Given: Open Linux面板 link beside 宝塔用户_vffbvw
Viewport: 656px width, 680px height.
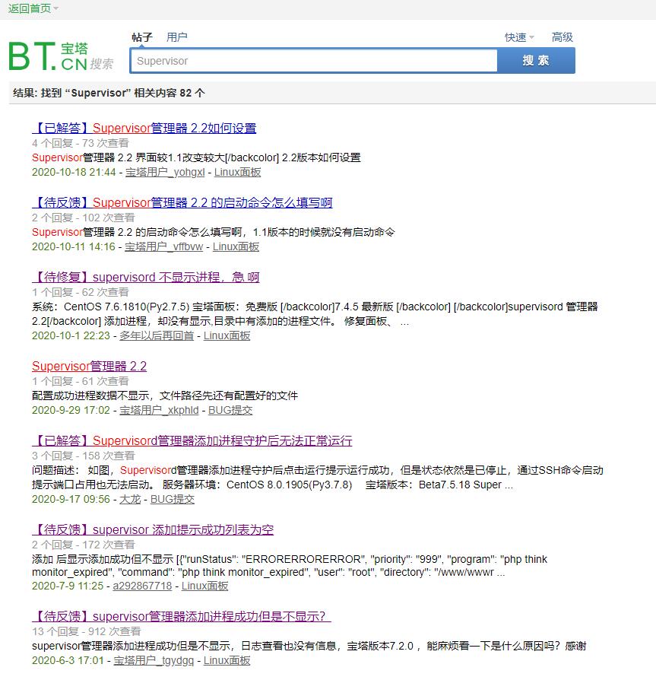Looking at the screenshot, I should [x=236, y=246].
